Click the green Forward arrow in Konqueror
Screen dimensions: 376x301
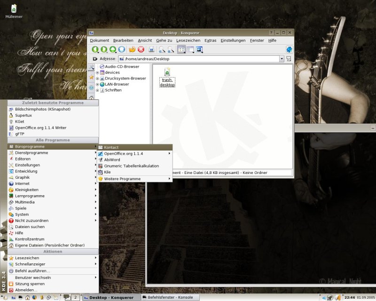[x=104, y=49]
